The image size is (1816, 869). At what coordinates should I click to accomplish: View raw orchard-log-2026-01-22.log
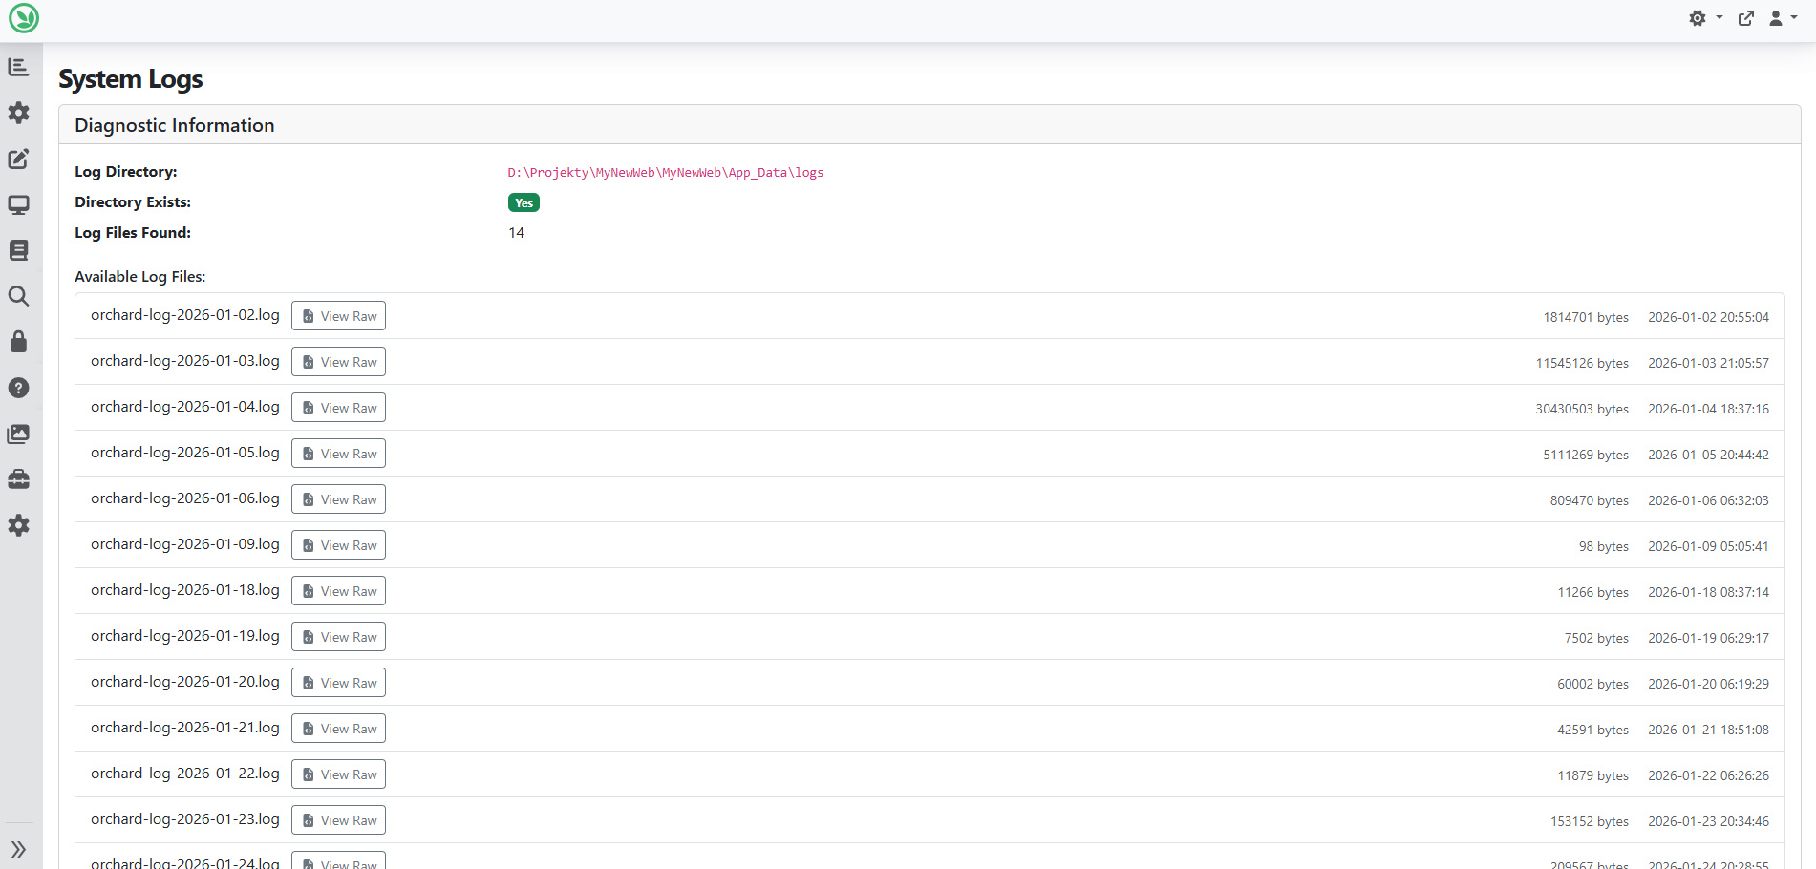point(338,774)
